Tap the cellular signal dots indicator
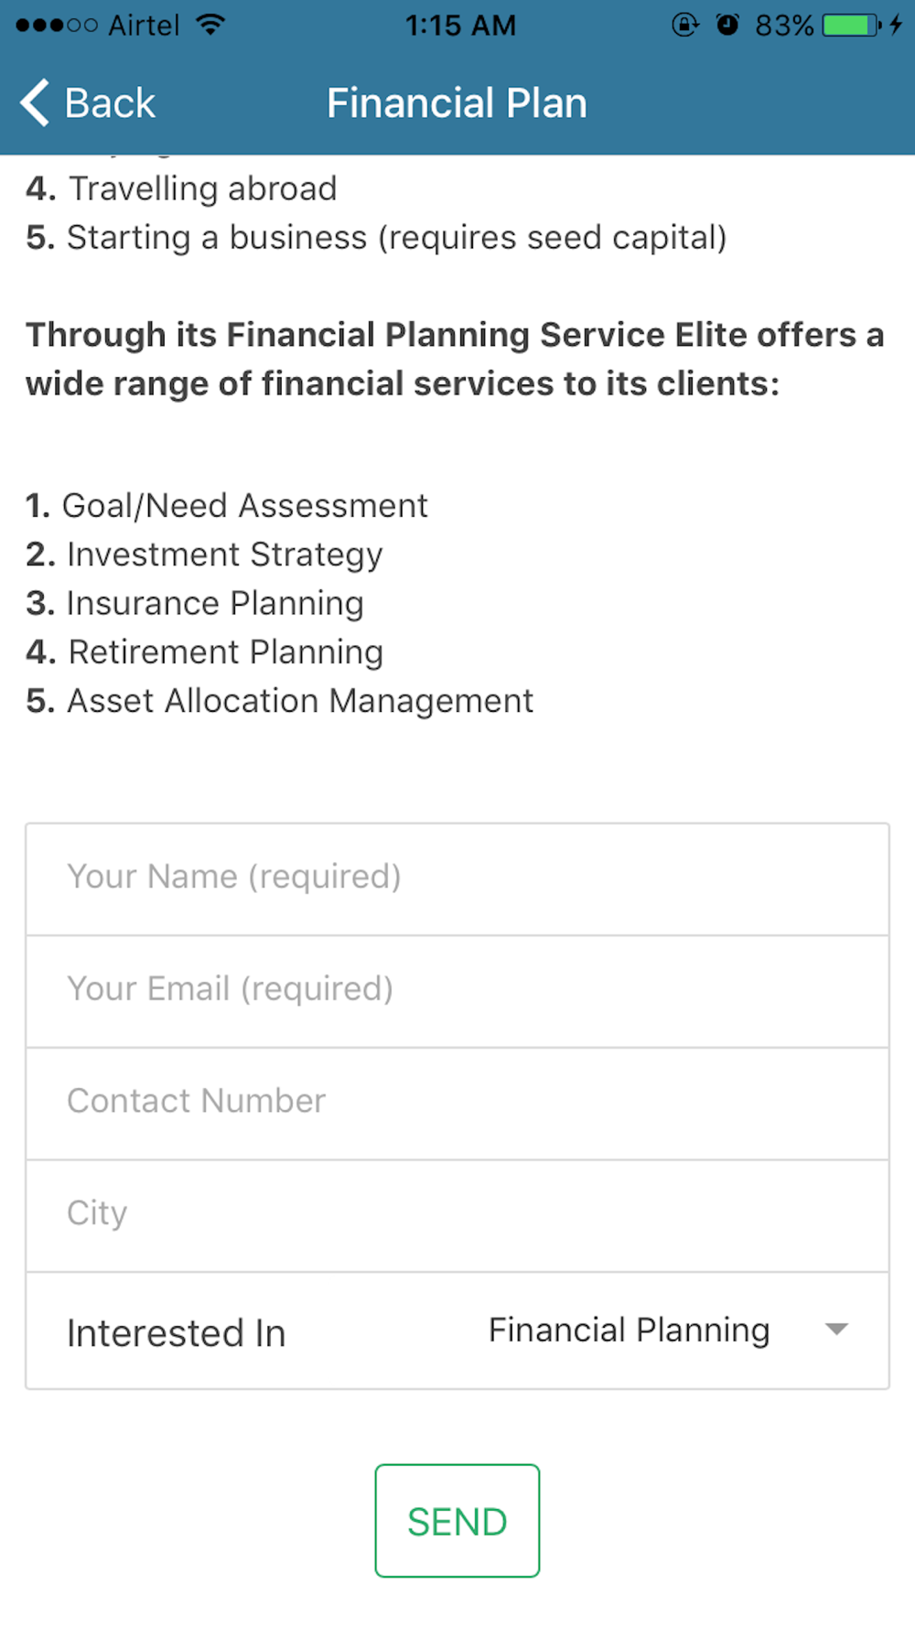 tap(56, 25)
